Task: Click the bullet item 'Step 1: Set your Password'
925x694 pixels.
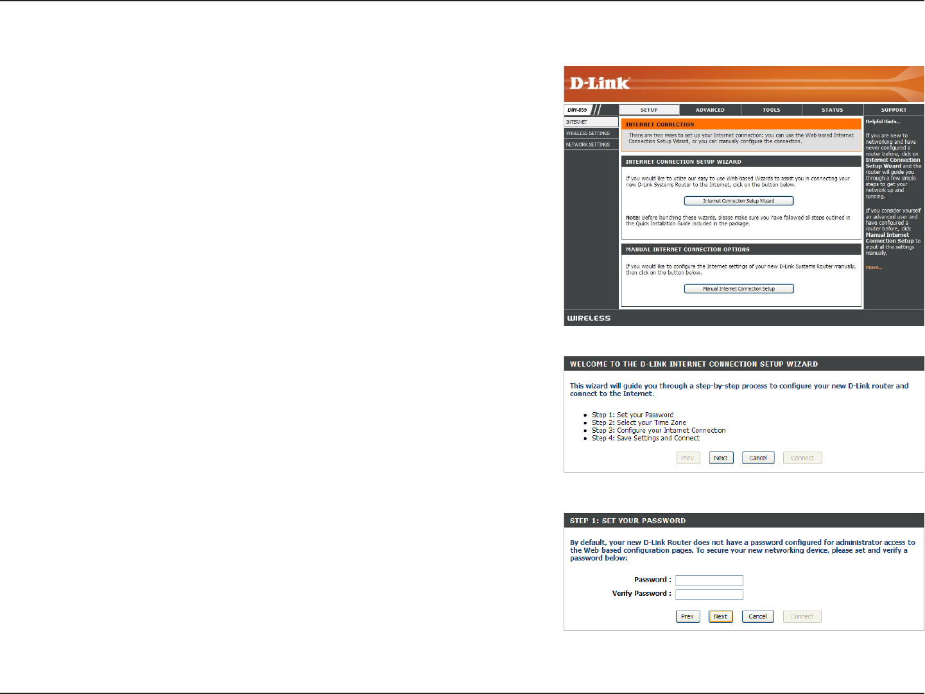Action: tap(632, 415)
